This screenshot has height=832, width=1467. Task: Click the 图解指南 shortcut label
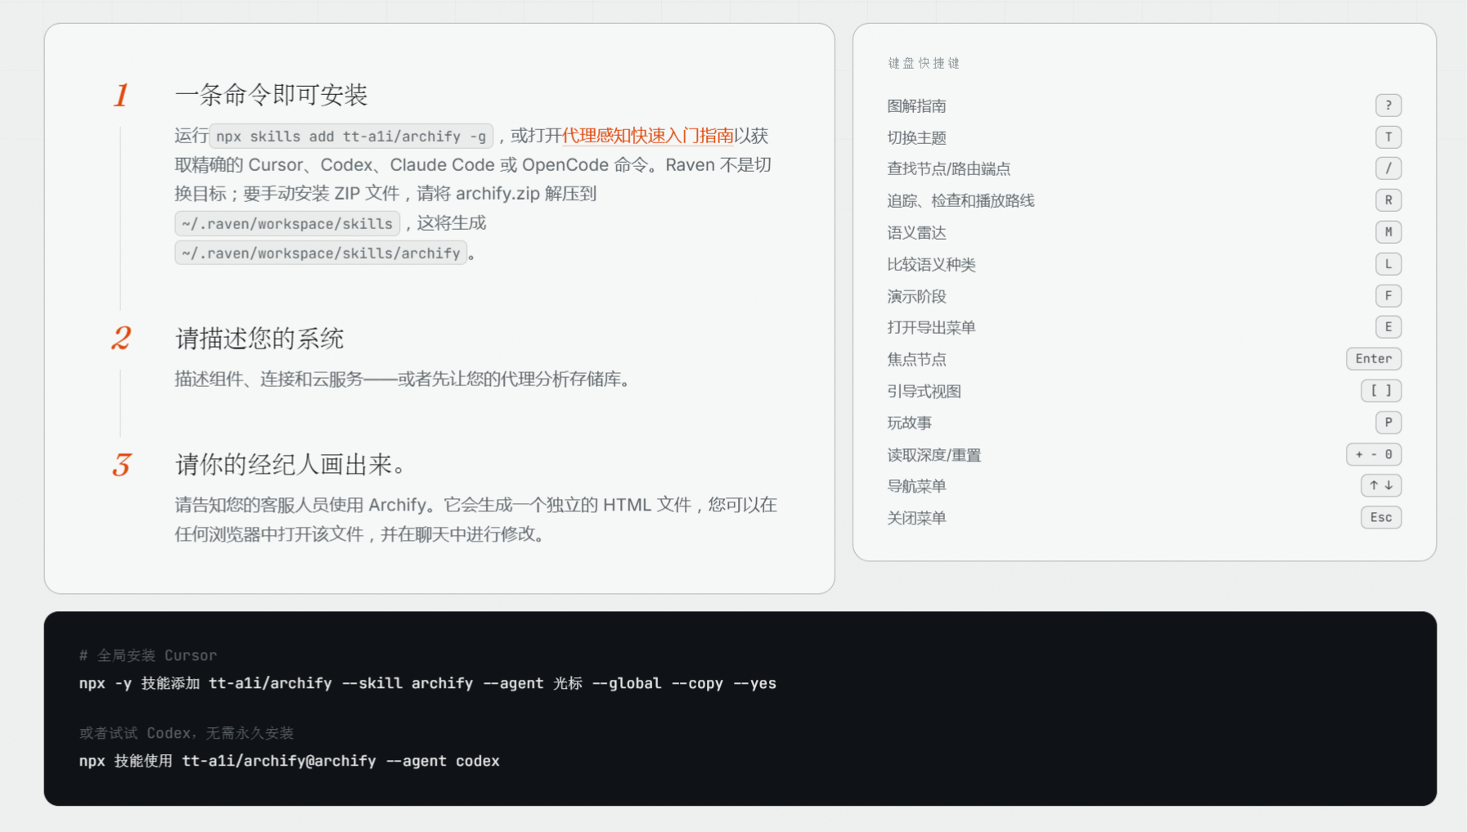[x=917, y=106]
